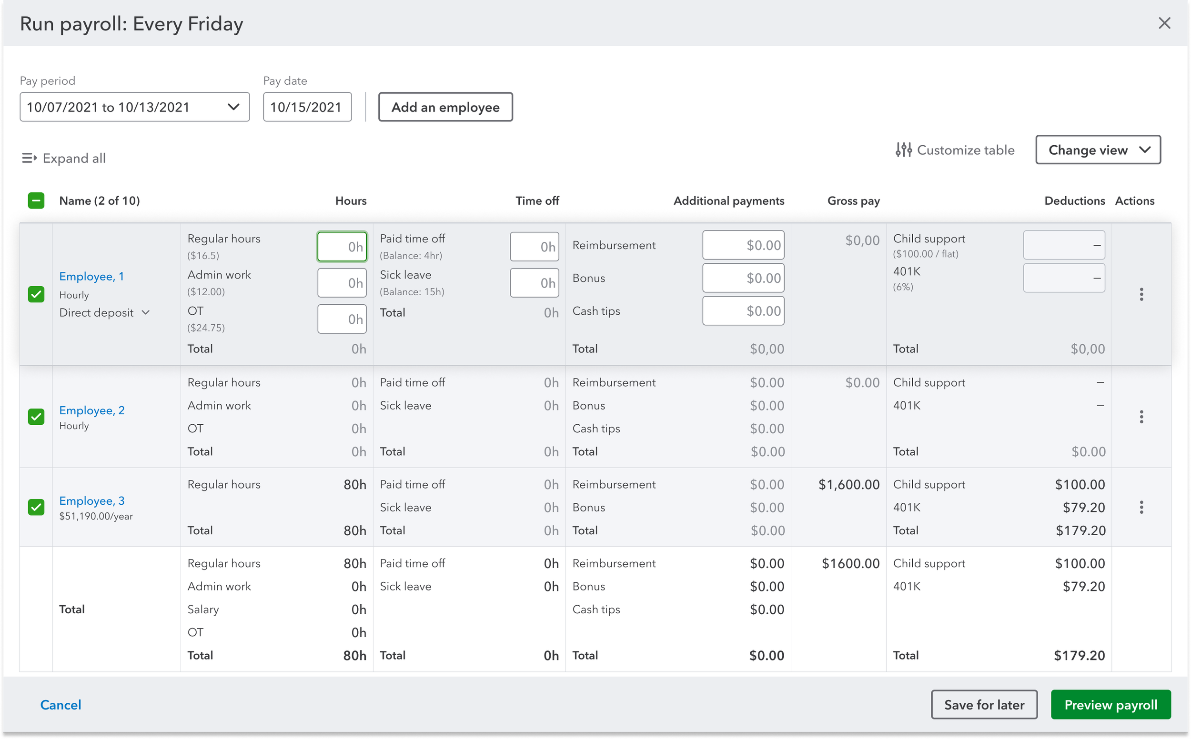Open actions menu for Employee 1
Viewport: 1191px width, 739px height.
(1141, 294)
